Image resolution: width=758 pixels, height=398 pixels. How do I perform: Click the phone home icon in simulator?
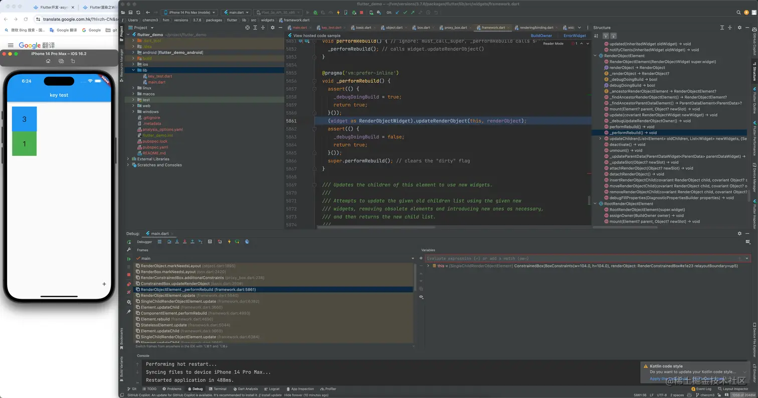coord(48,61)
